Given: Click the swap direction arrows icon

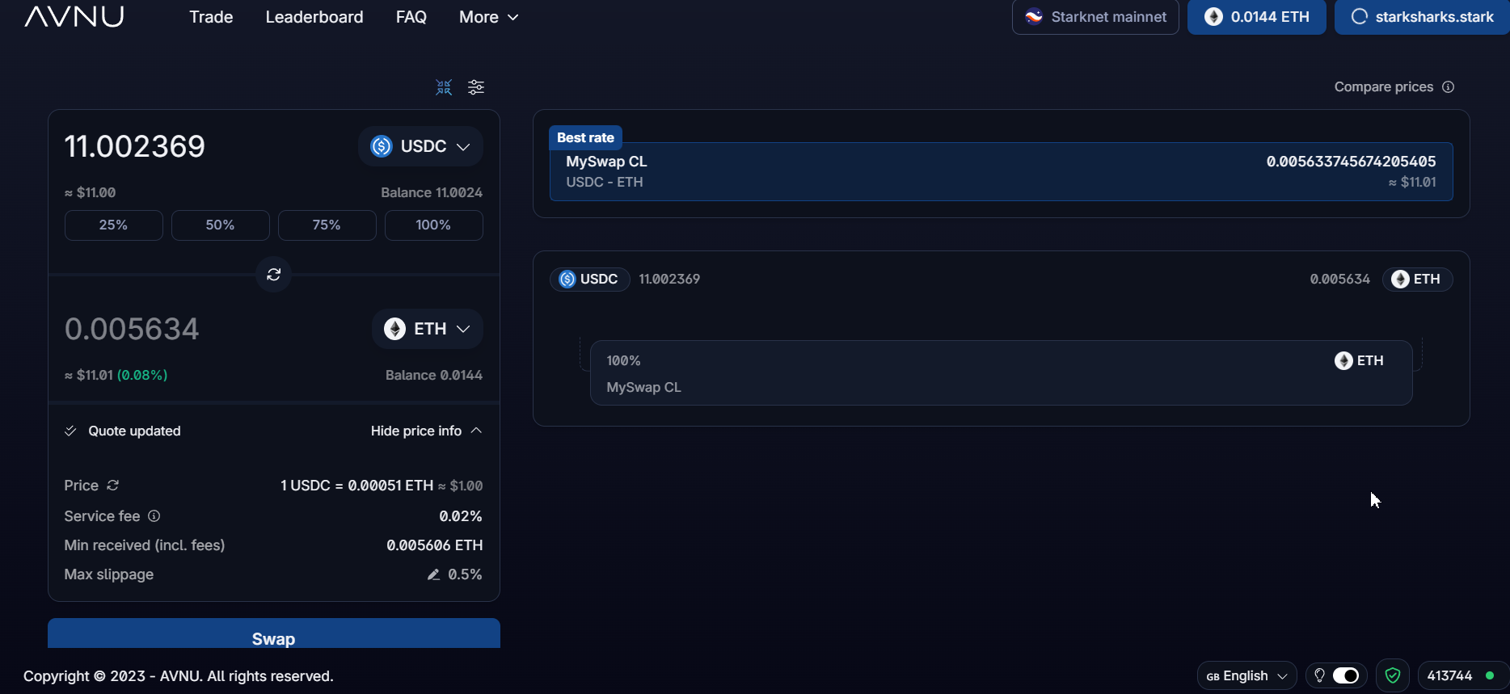Looking at the screenshot, I should (x=274, y=275).
